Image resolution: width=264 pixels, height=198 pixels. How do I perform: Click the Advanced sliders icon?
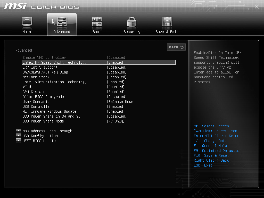tap(62, 22)
